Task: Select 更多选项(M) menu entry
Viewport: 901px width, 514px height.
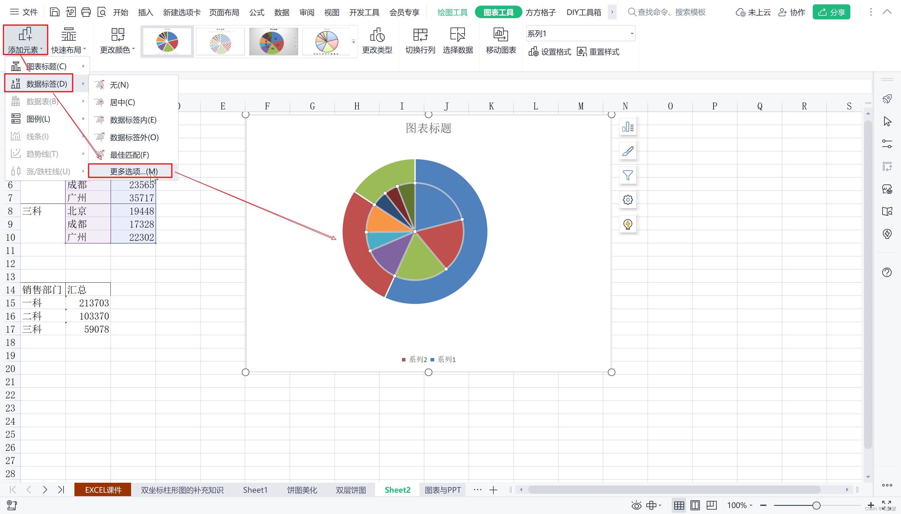Action: pyautogui.click(x=134, y=171)
